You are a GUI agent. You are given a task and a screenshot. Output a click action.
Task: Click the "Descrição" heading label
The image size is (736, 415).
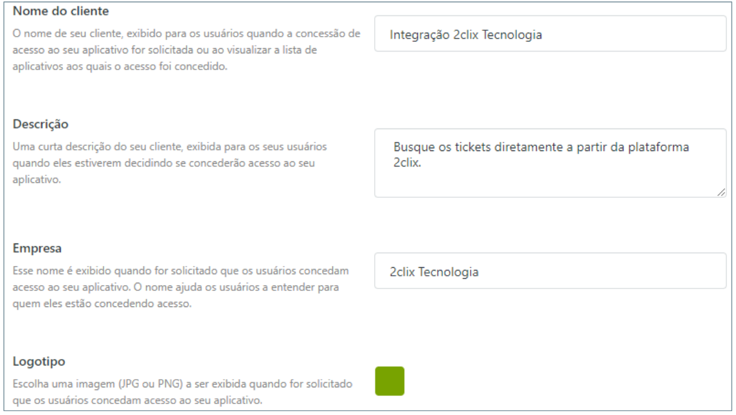(x=40, y=124)
